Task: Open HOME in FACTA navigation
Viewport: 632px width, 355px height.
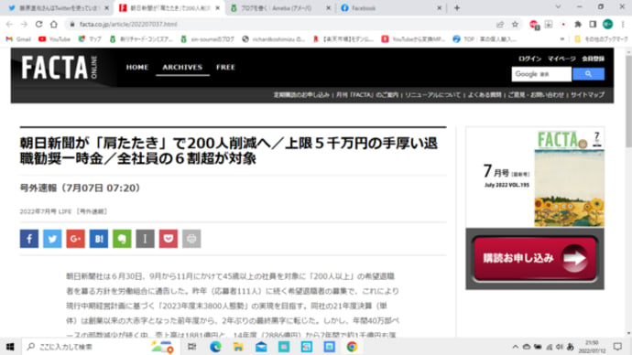Action: click(137, 67)
